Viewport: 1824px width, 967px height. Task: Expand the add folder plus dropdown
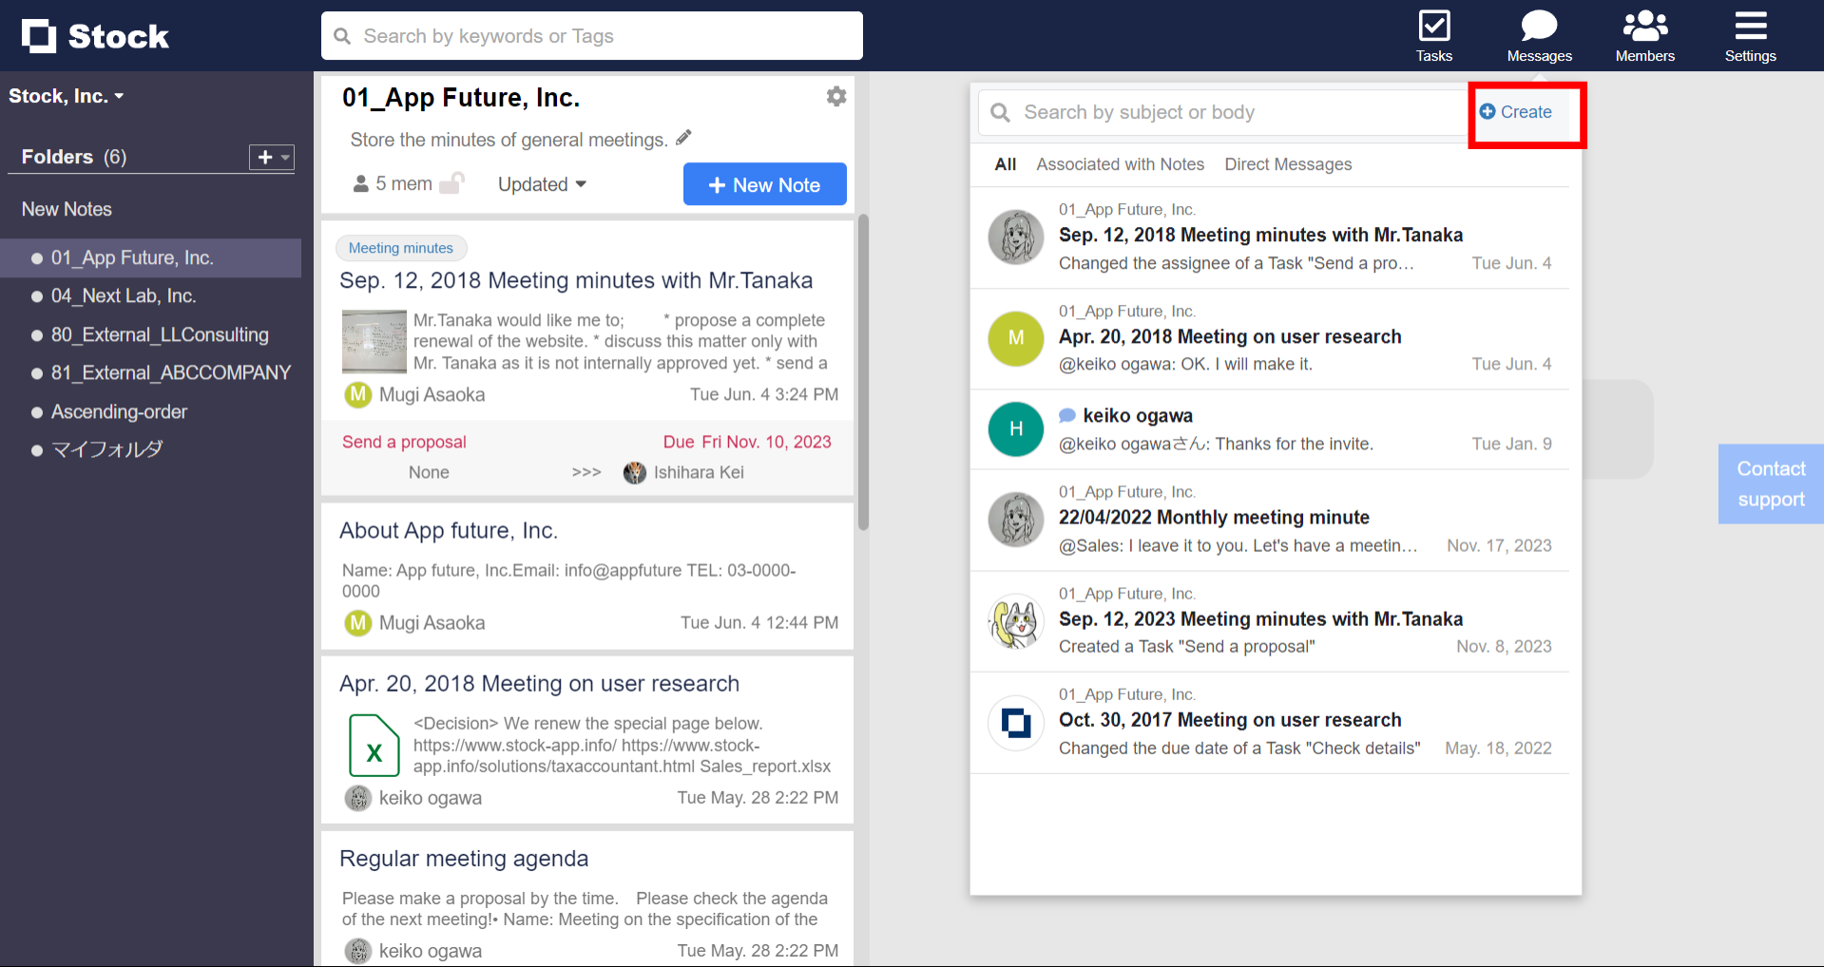coord(271,157)
